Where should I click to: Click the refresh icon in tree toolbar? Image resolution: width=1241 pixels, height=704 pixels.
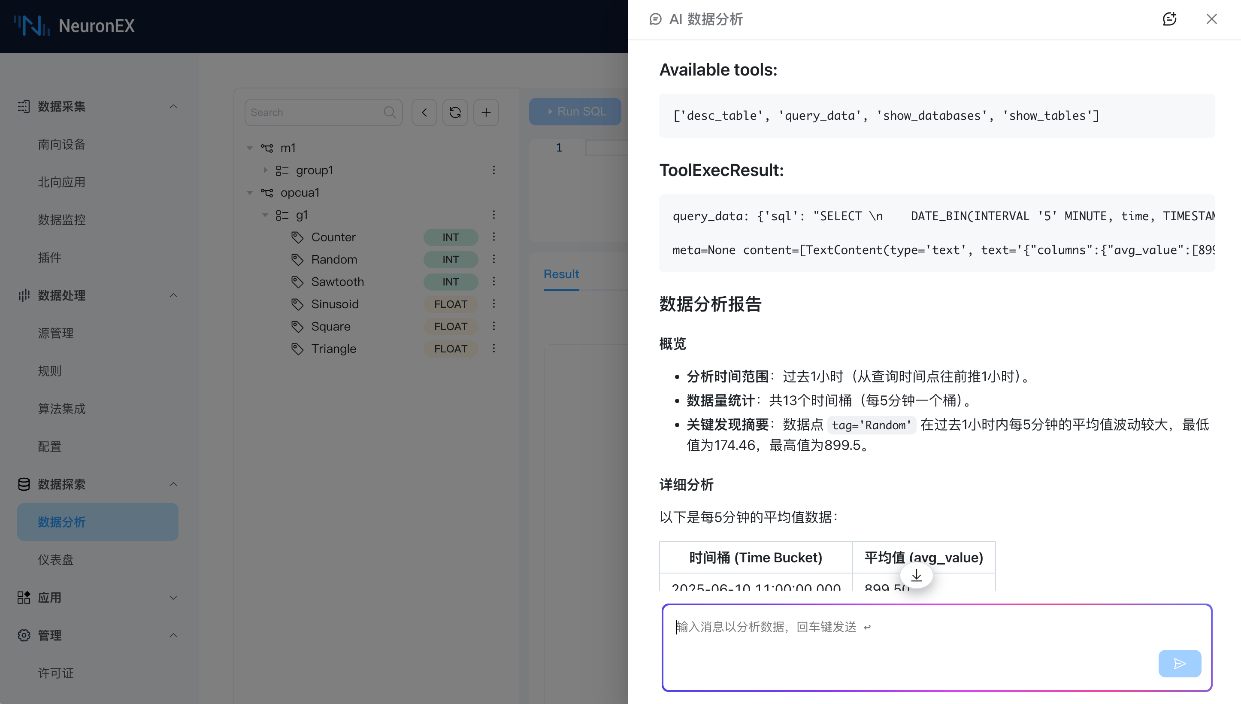coord(455,112)
